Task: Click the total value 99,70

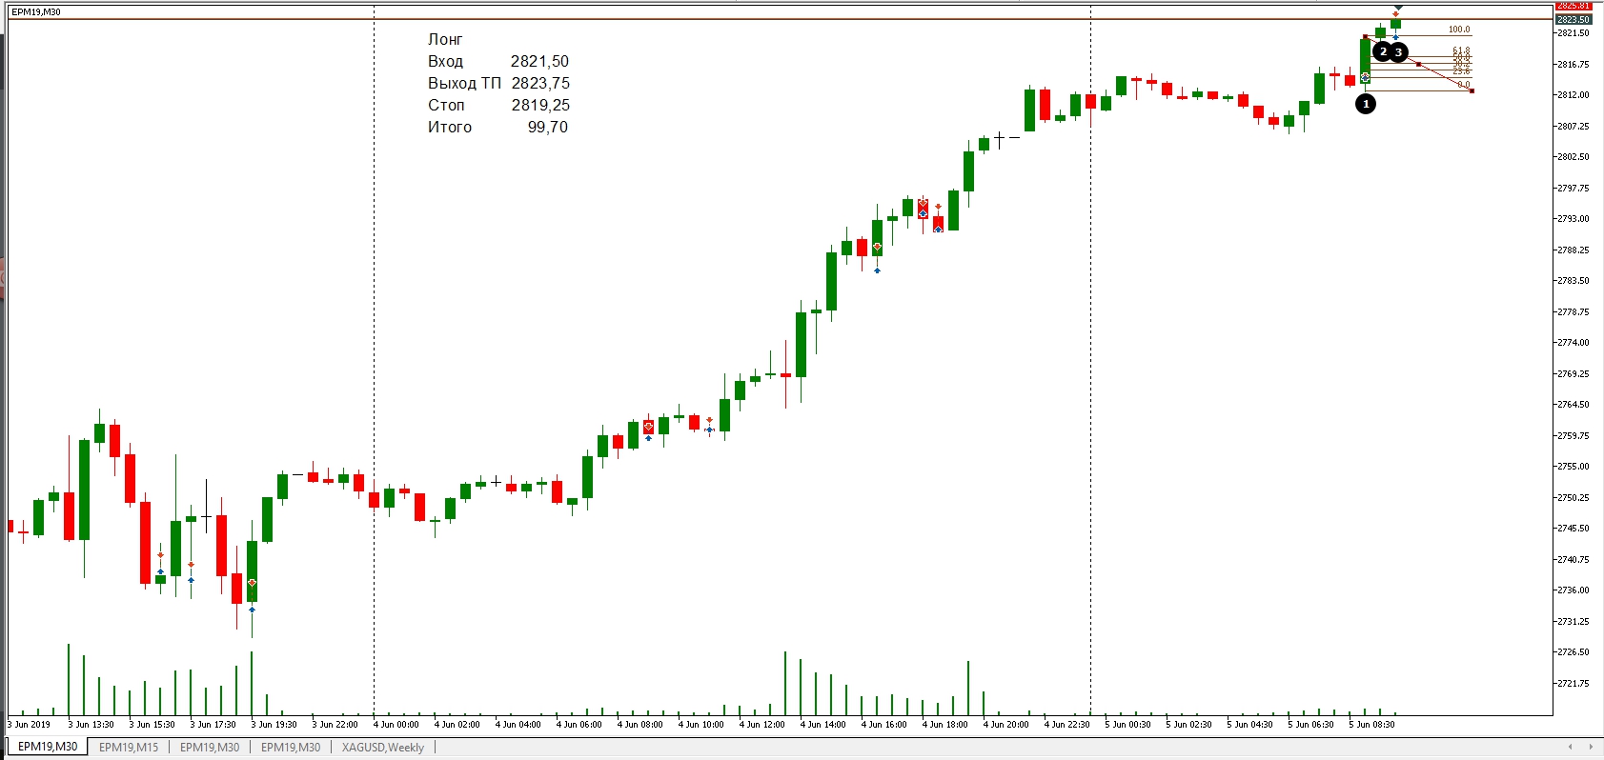Action: [548, 127]
